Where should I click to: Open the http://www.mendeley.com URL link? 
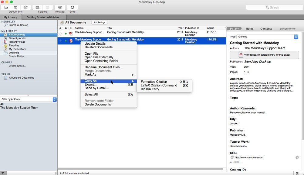point(249,157)
